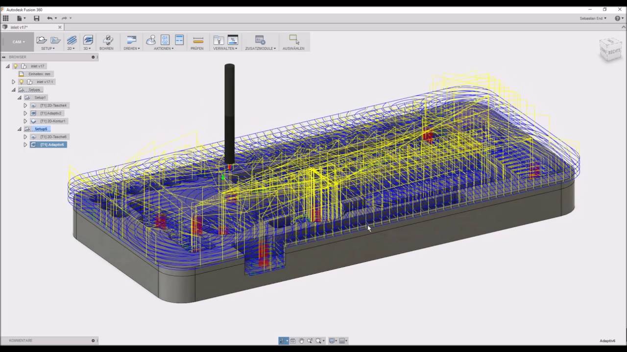Open the Kommentare panel options dot

pyautogui.click(x=93, y=341)
